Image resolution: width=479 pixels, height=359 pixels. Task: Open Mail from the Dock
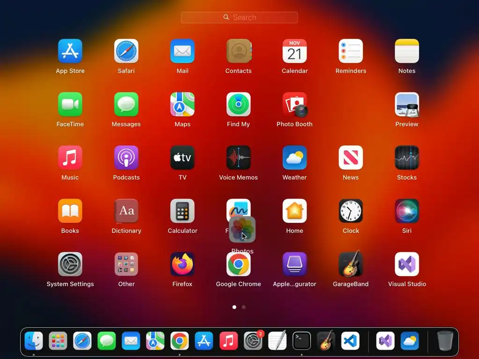131,341
